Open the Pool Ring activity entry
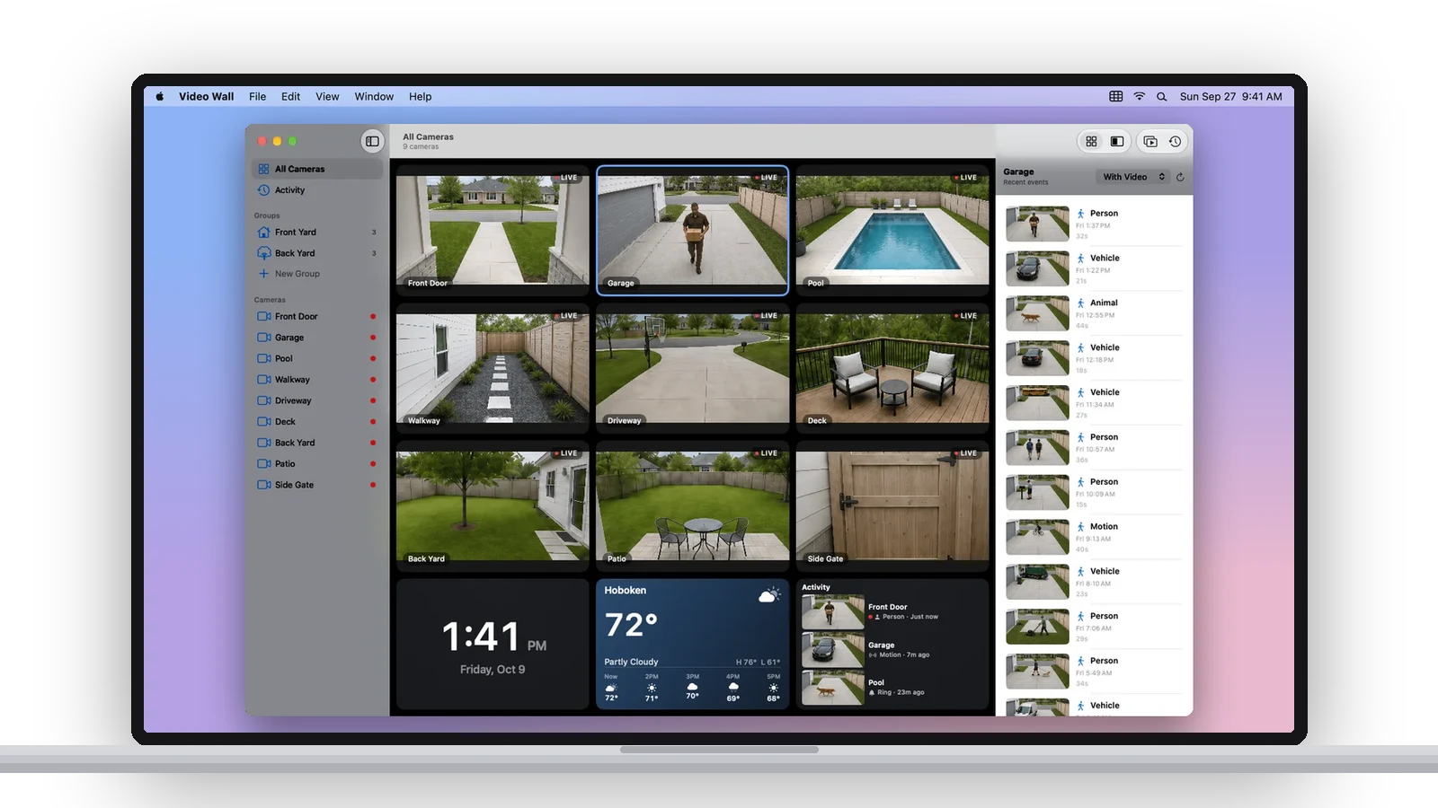Viewport: 1438px width, 808px height. coord(893,688)
